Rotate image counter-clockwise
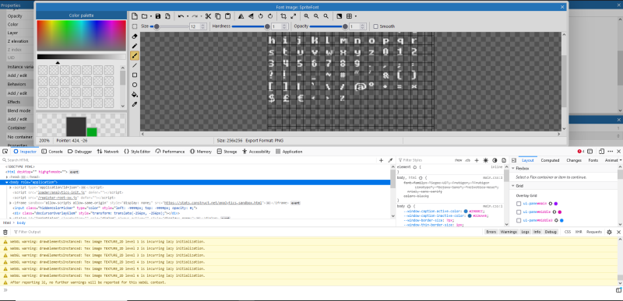The height and width of the screenshot is (301, 623). coord(261,16)
